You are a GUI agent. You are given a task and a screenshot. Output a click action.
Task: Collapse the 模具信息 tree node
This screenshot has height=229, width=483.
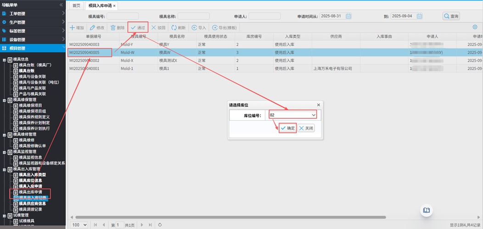pyautogui.click(x=5, y=60)
